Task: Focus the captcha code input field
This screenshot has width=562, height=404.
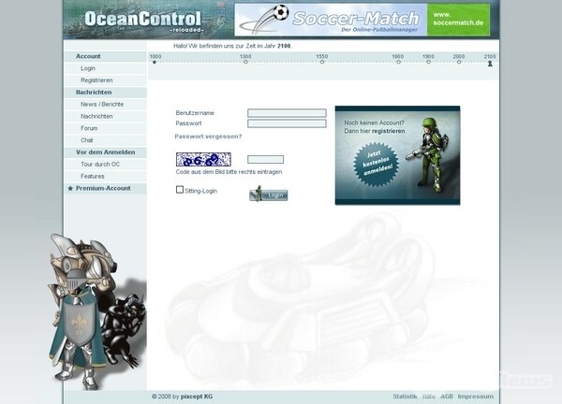Action: coord(265,159)
